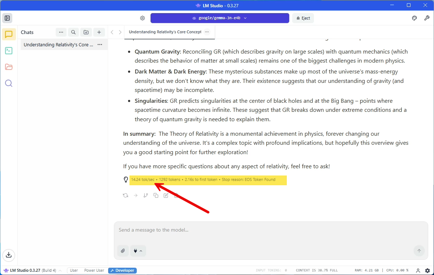
Task: Click the Quantum Gravity bullet heading
Action: coord(158,52)
